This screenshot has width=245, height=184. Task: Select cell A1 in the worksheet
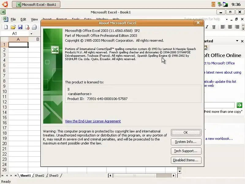pos(18,44)
